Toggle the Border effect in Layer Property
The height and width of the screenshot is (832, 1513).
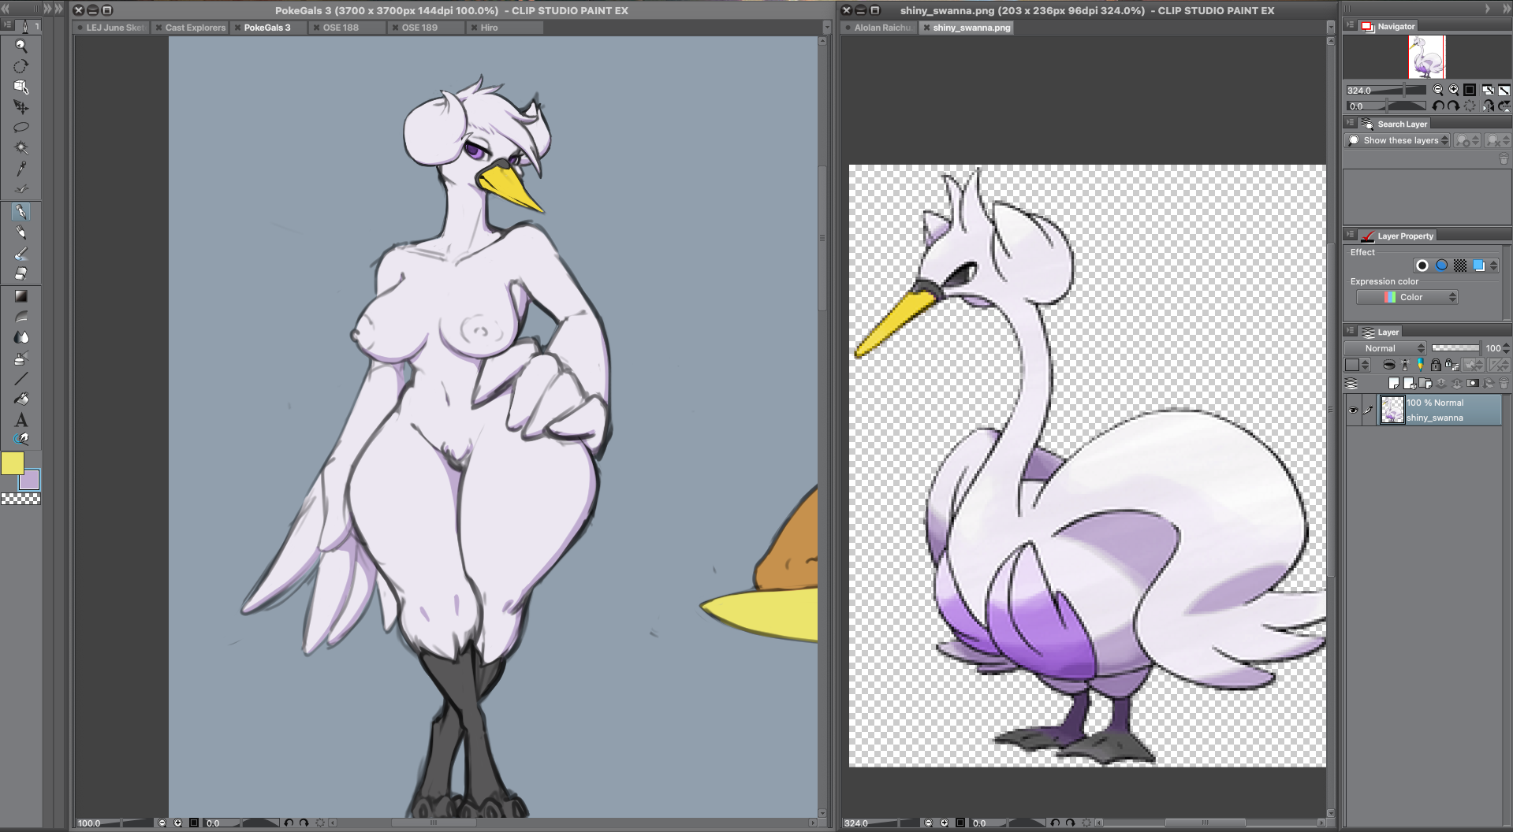[1422, 266]
